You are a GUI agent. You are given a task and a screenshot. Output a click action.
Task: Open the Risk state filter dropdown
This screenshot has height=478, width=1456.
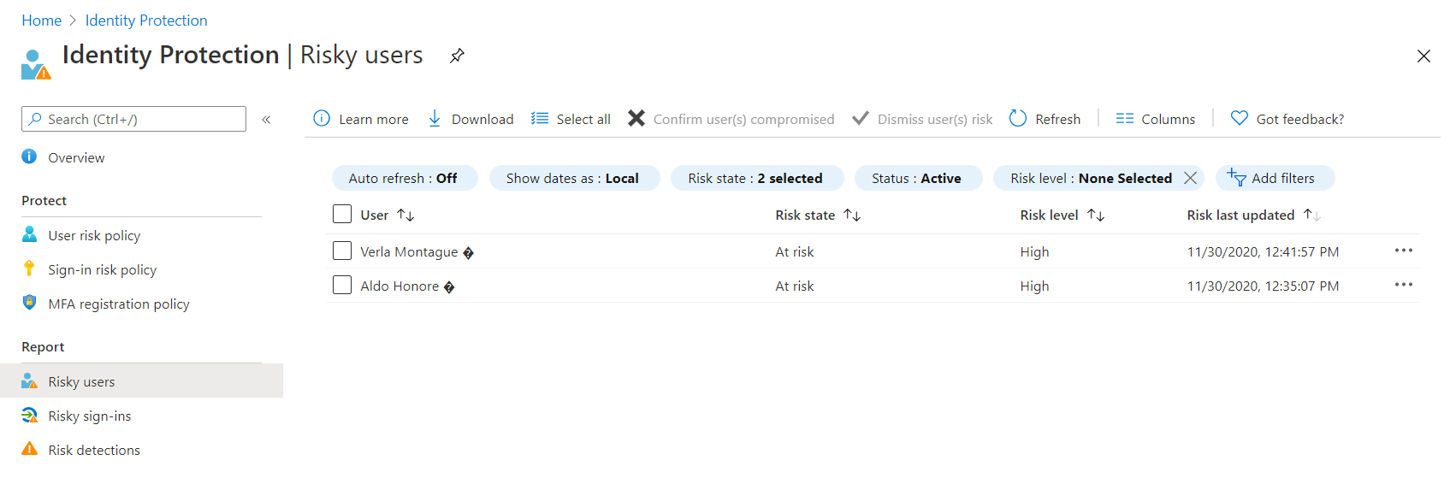[x=755, y=178]
